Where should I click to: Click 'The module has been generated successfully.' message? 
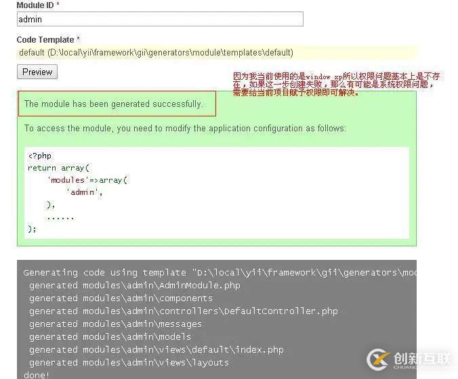pos(114,104)
